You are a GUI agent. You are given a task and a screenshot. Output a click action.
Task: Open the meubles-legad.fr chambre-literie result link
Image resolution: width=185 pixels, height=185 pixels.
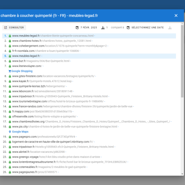point(53,36)
